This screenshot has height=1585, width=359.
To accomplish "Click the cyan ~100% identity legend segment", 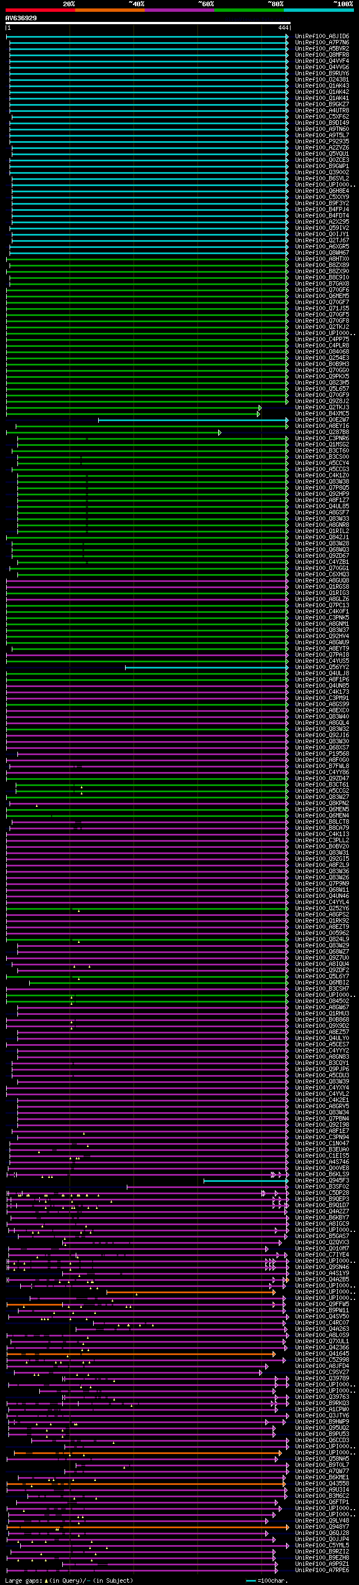I will click(319, 10).
